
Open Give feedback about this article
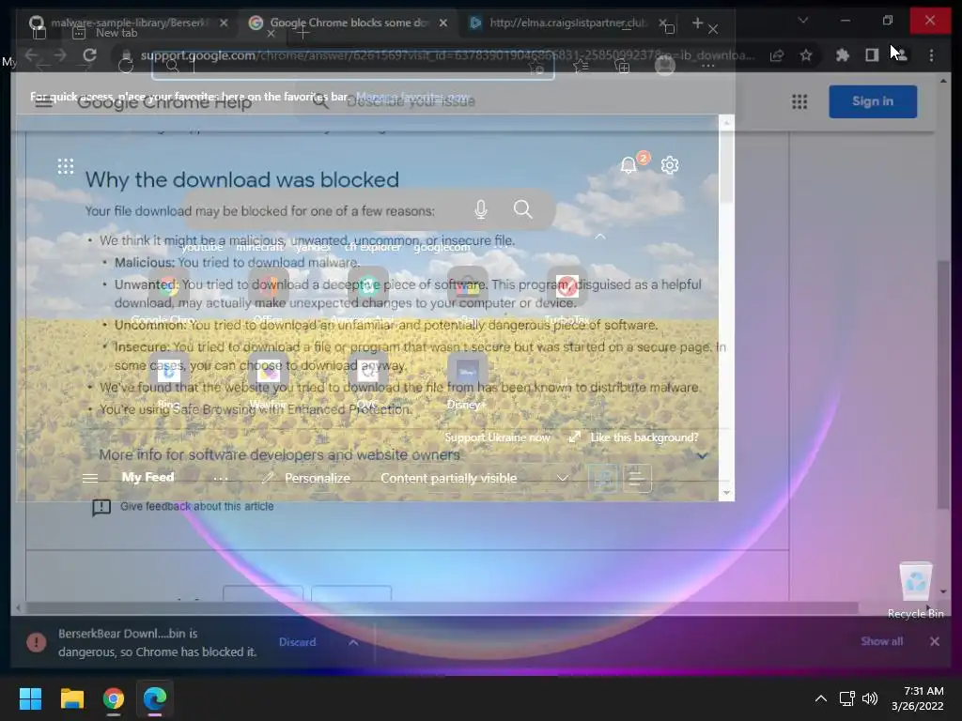click(x=197, y=506)
